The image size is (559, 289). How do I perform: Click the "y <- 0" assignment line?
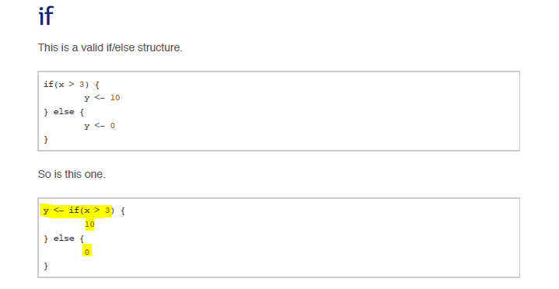click(100, 126)
